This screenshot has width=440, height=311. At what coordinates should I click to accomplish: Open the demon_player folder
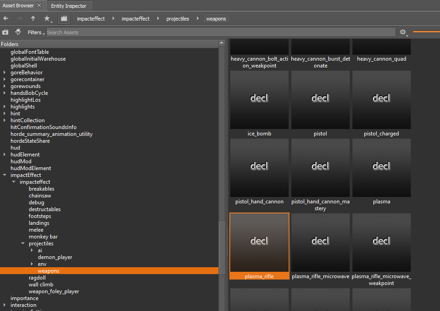(x=55, y=257)
